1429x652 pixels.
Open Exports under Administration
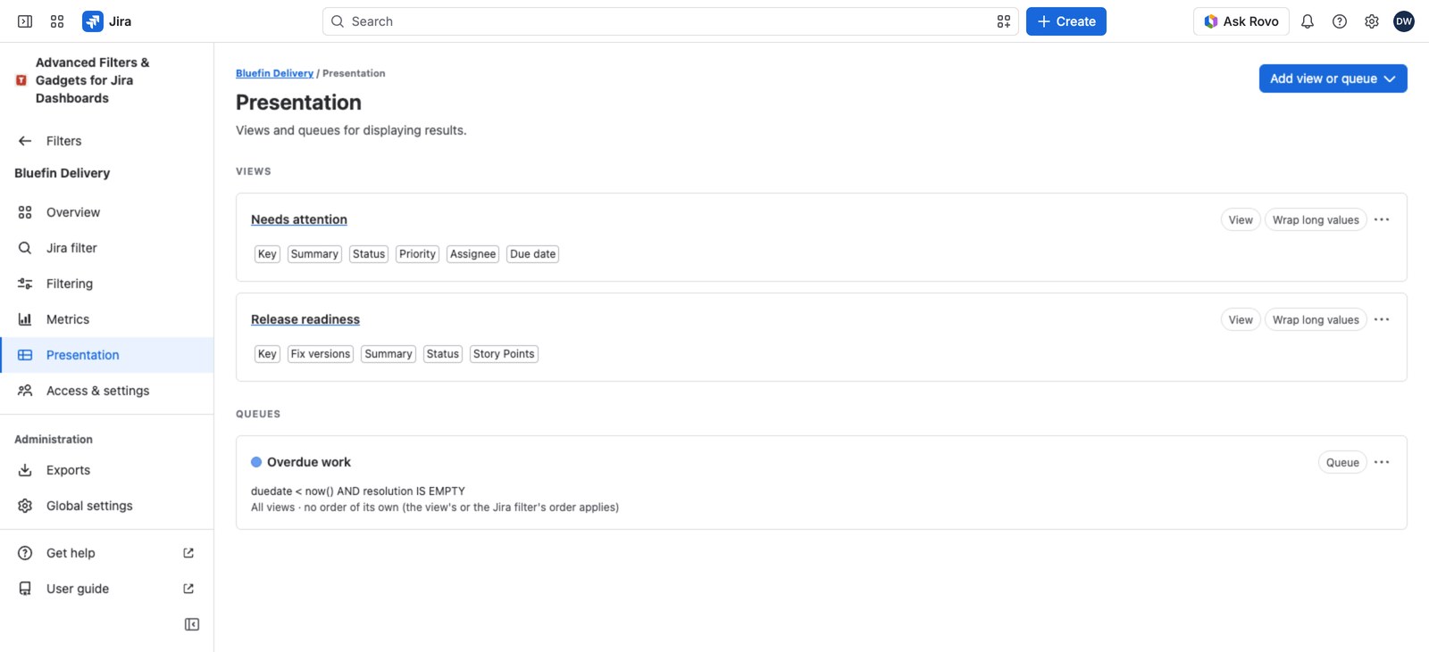pyautogui.click(x=107, y=470)
